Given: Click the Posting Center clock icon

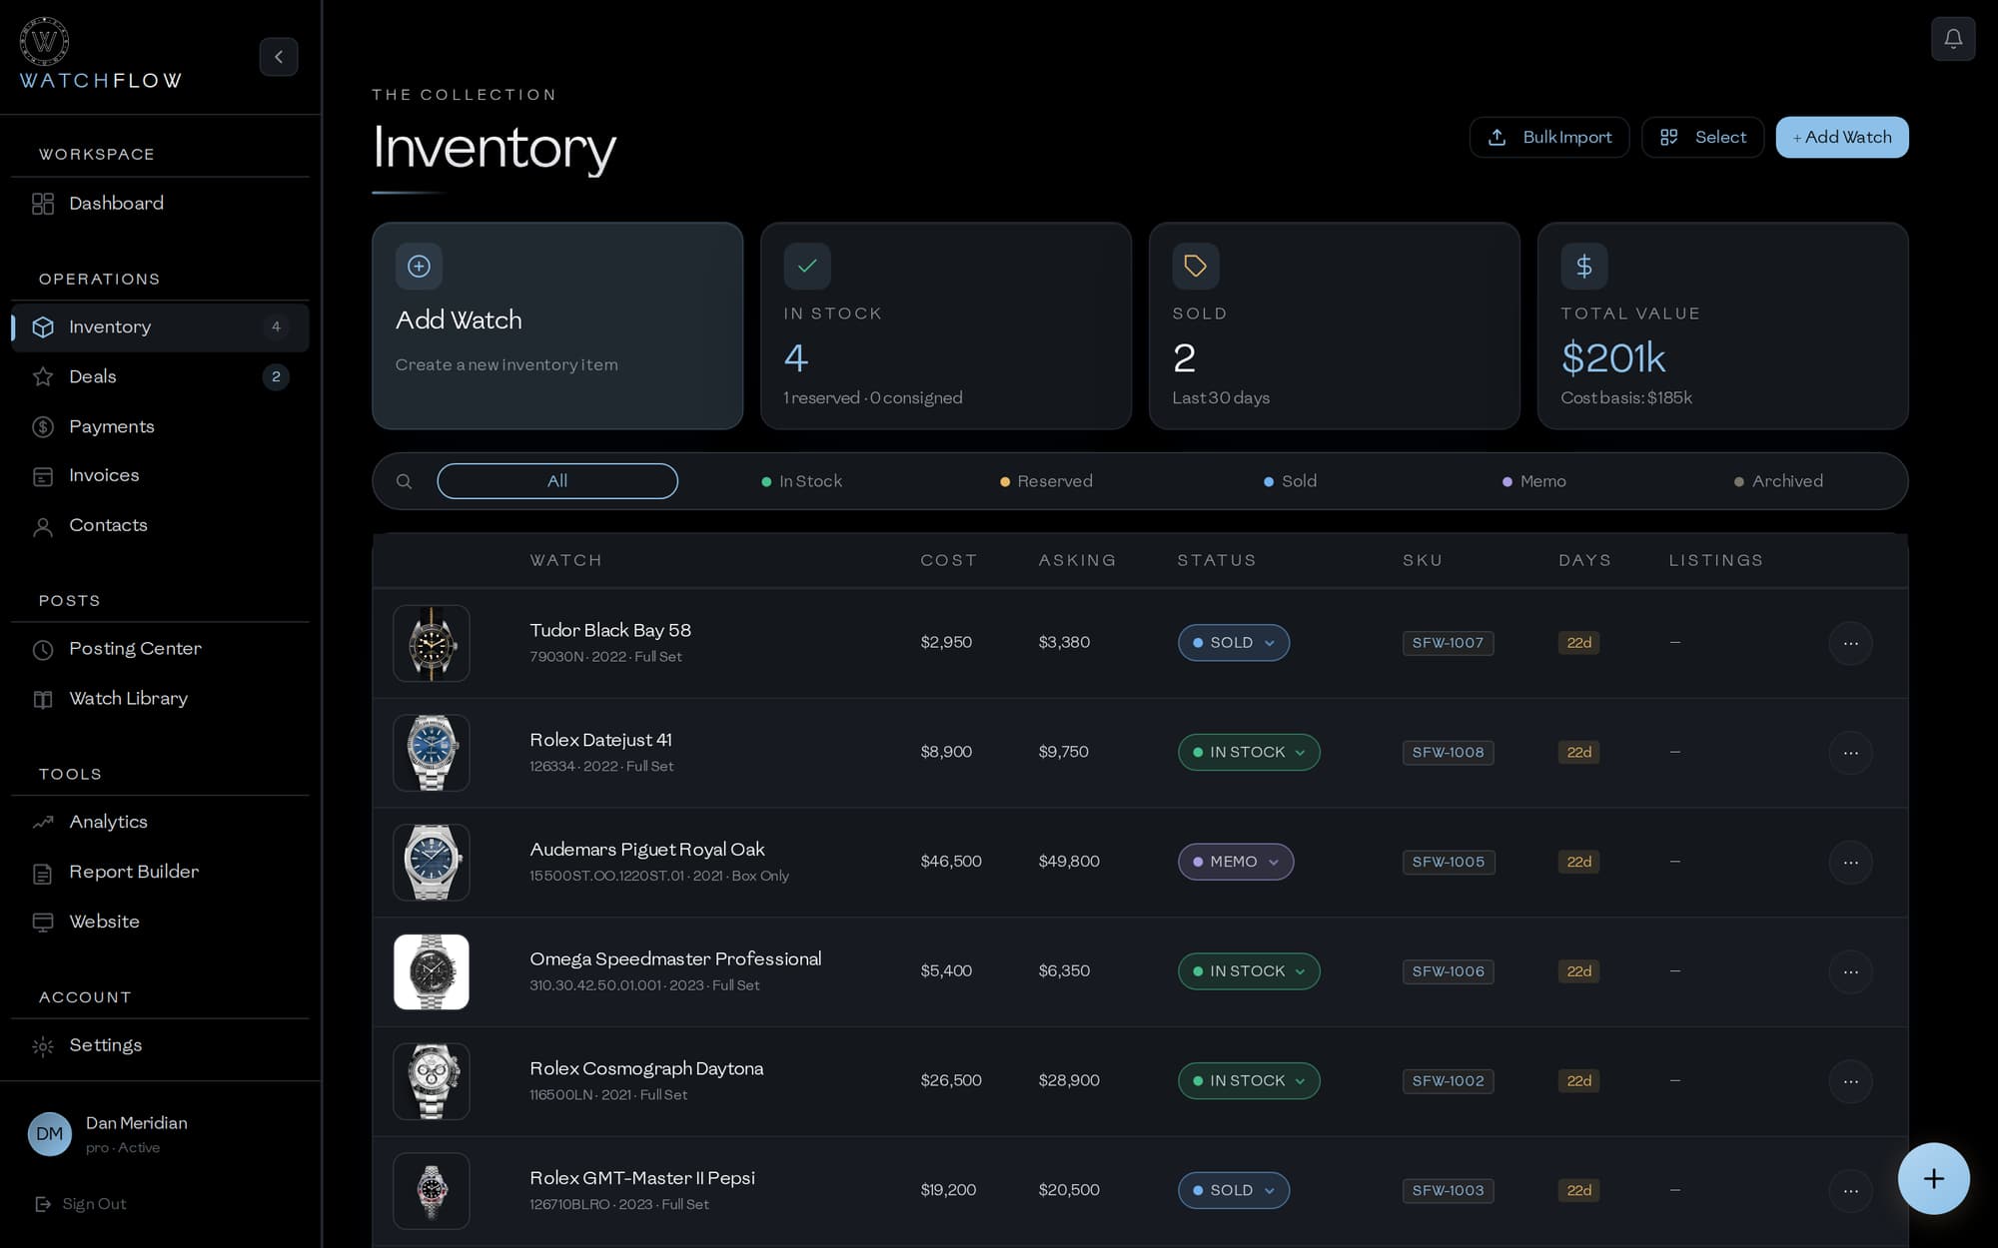Looking at the screenshot, I should pyautogui.click(x=43, y=650).
